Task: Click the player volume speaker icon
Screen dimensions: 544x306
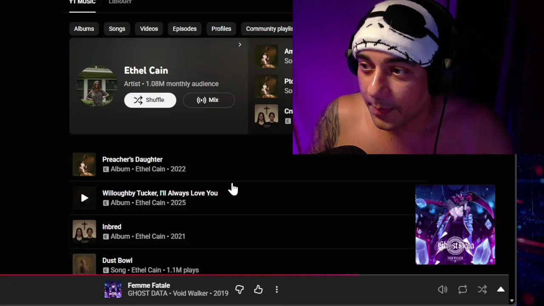Action: (x=442, y=289)
